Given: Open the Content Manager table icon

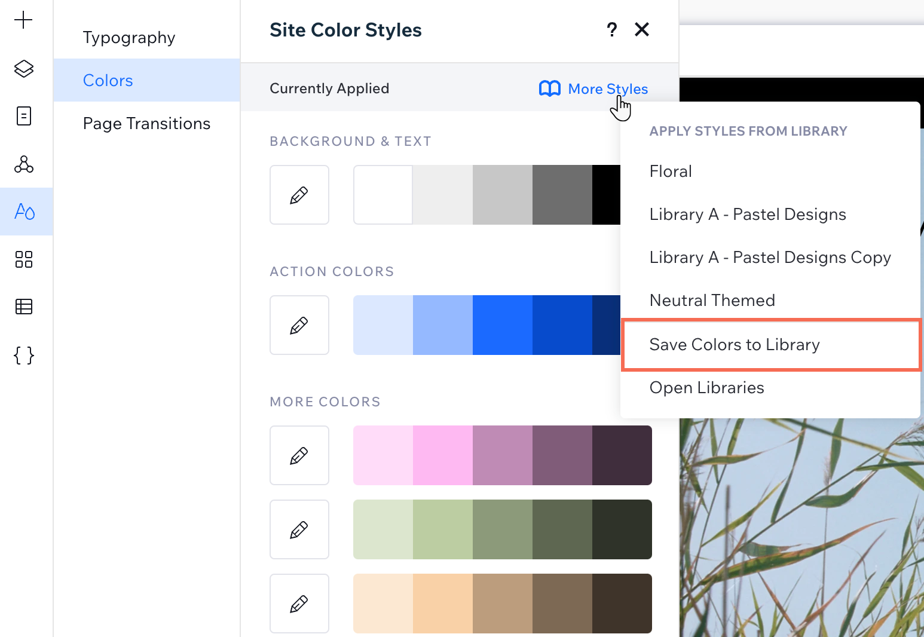Looking at the screenshot, I should [x=23, y=307].
